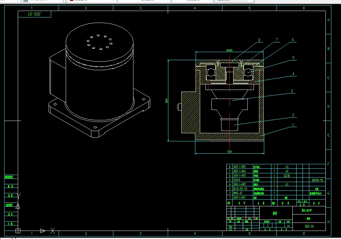This screenshot has width=341, height=239.
Task: Select the 500 width dimension text
Action: (x=230, y=151)
